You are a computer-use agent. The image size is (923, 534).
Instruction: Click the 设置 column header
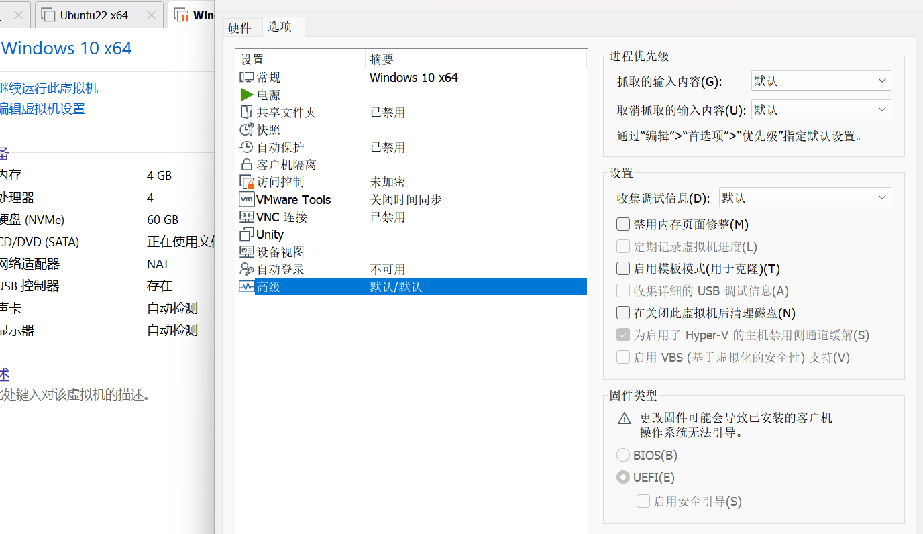point(301,60)
